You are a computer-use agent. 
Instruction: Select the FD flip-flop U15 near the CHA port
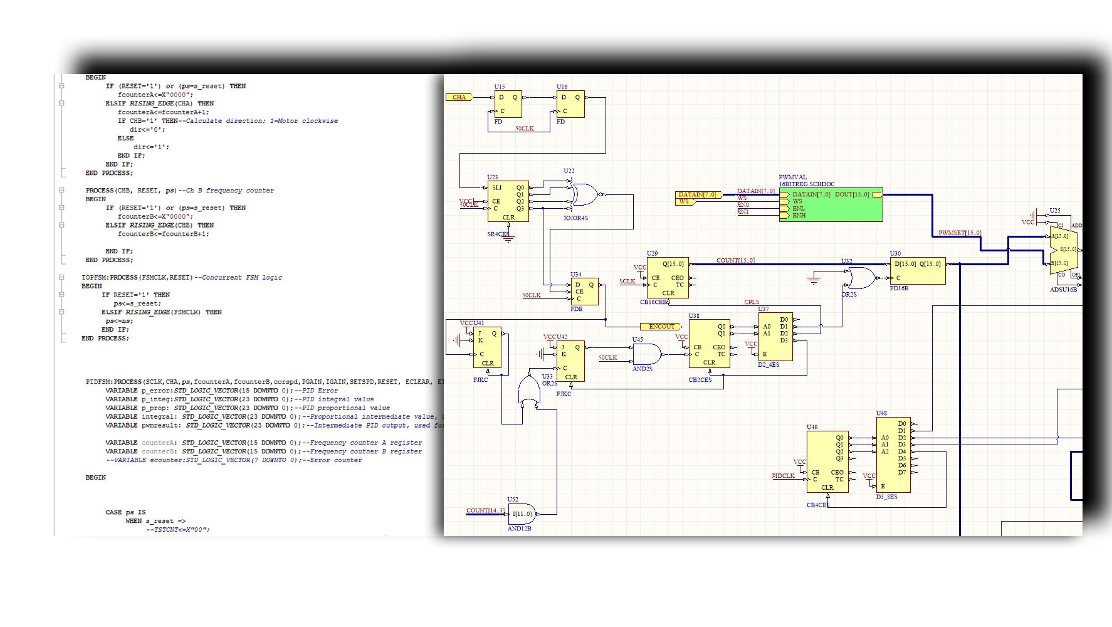[x=508, y=105]
